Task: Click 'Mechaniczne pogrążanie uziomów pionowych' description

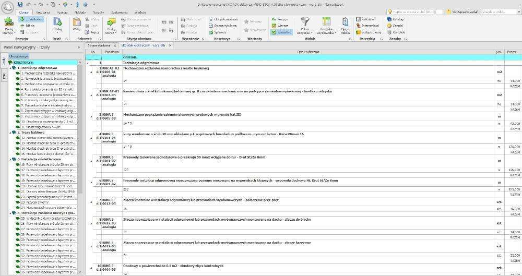Action: tap(182, 115)
